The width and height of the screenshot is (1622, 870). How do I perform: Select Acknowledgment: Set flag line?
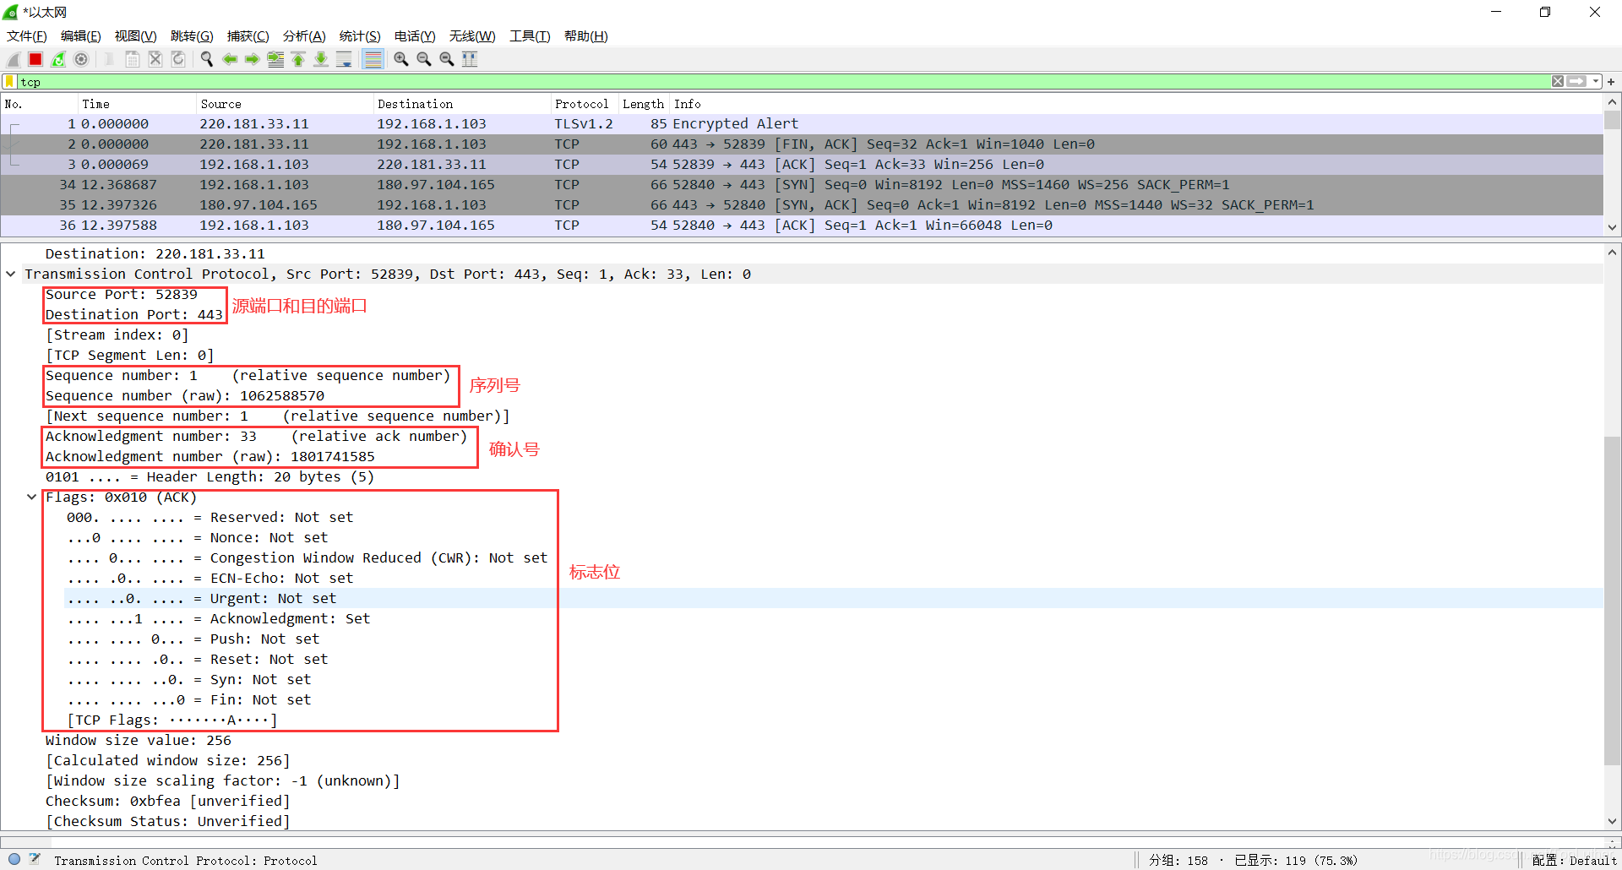[x=219, y=618]
